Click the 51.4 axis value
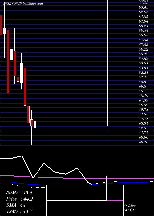154x216 pixels. coord(143,77)
